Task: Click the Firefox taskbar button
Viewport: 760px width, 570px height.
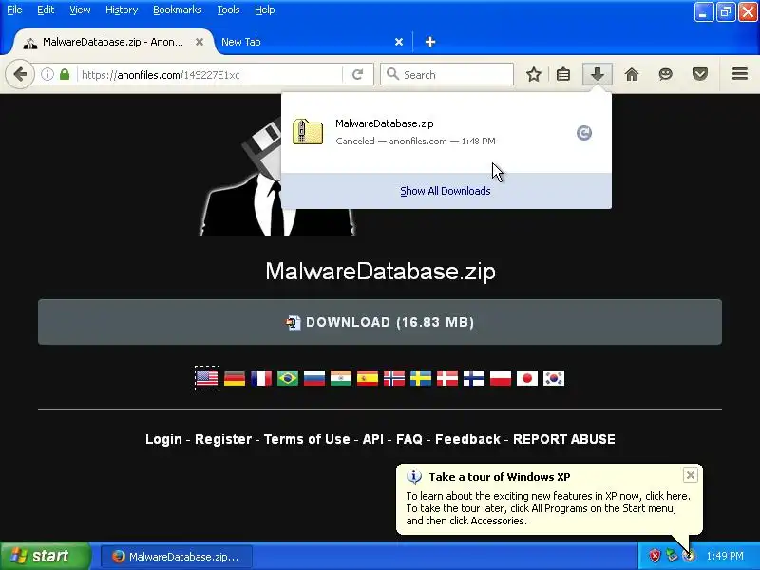Action: click(177, 557)
